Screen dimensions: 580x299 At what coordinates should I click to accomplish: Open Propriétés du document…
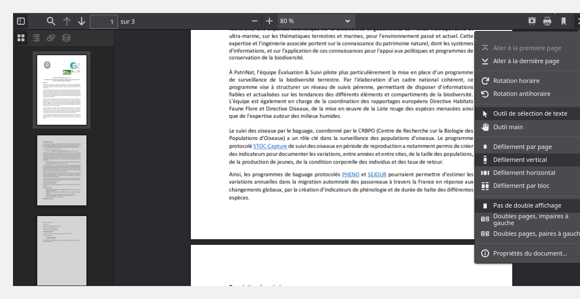pos(529,253)
